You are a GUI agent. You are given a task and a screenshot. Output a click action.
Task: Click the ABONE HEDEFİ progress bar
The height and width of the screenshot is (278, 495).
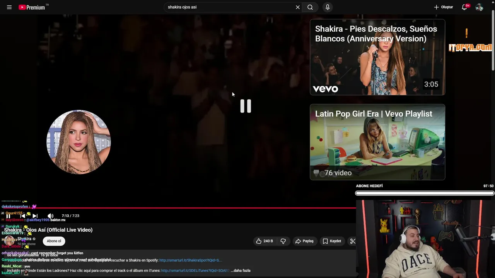425,193
